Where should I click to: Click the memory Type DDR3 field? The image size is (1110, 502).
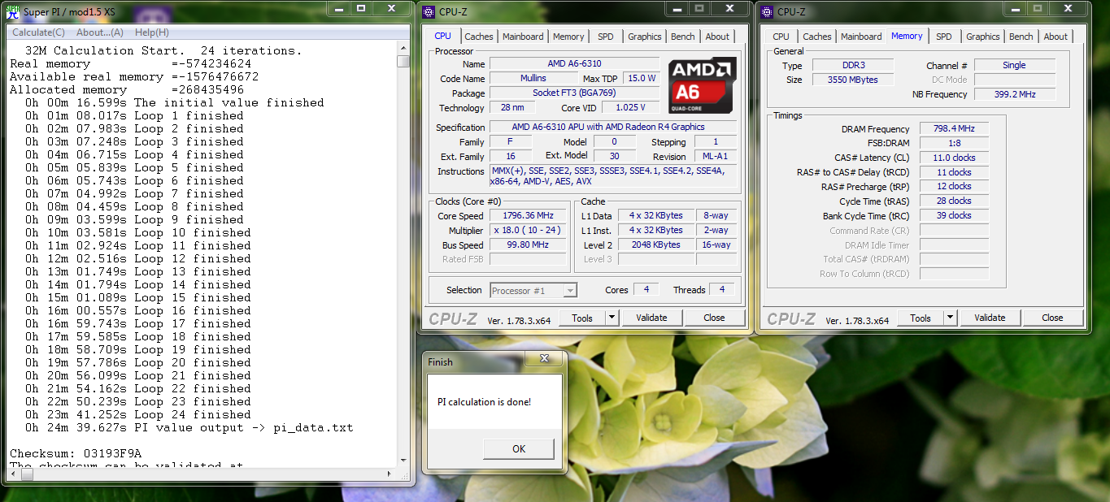point(852,65)
